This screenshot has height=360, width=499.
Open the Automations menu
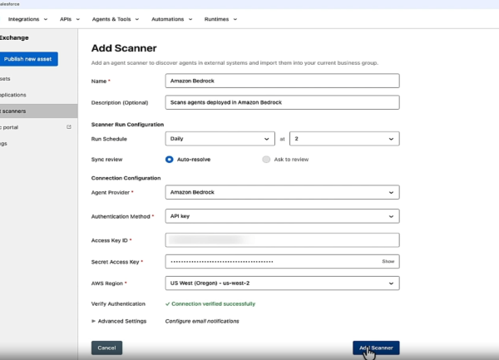click(171, 19)
